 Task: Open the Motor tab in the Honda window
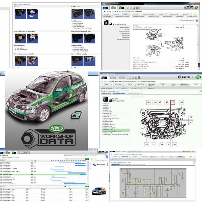click(x=125, y=14)
